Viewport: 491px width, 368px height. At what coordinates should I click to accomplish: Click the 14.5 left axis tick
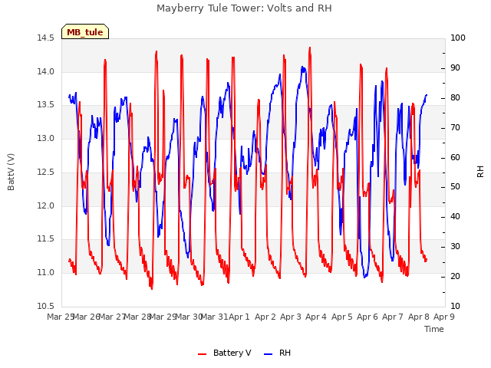pos(46,38)
